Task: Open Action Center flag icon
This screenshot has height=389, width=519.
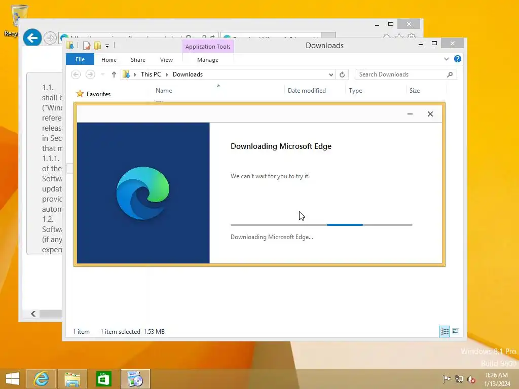Action: [x=447, y=379]
